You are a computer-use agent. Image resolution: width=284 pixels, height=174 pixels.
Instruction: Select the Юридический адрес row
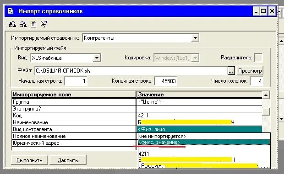pos(74,143)
